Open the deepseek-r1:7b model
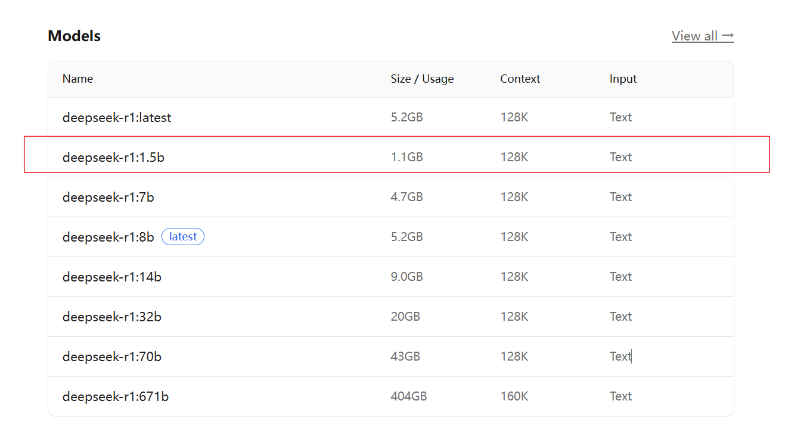 click(x=108, y=198)
